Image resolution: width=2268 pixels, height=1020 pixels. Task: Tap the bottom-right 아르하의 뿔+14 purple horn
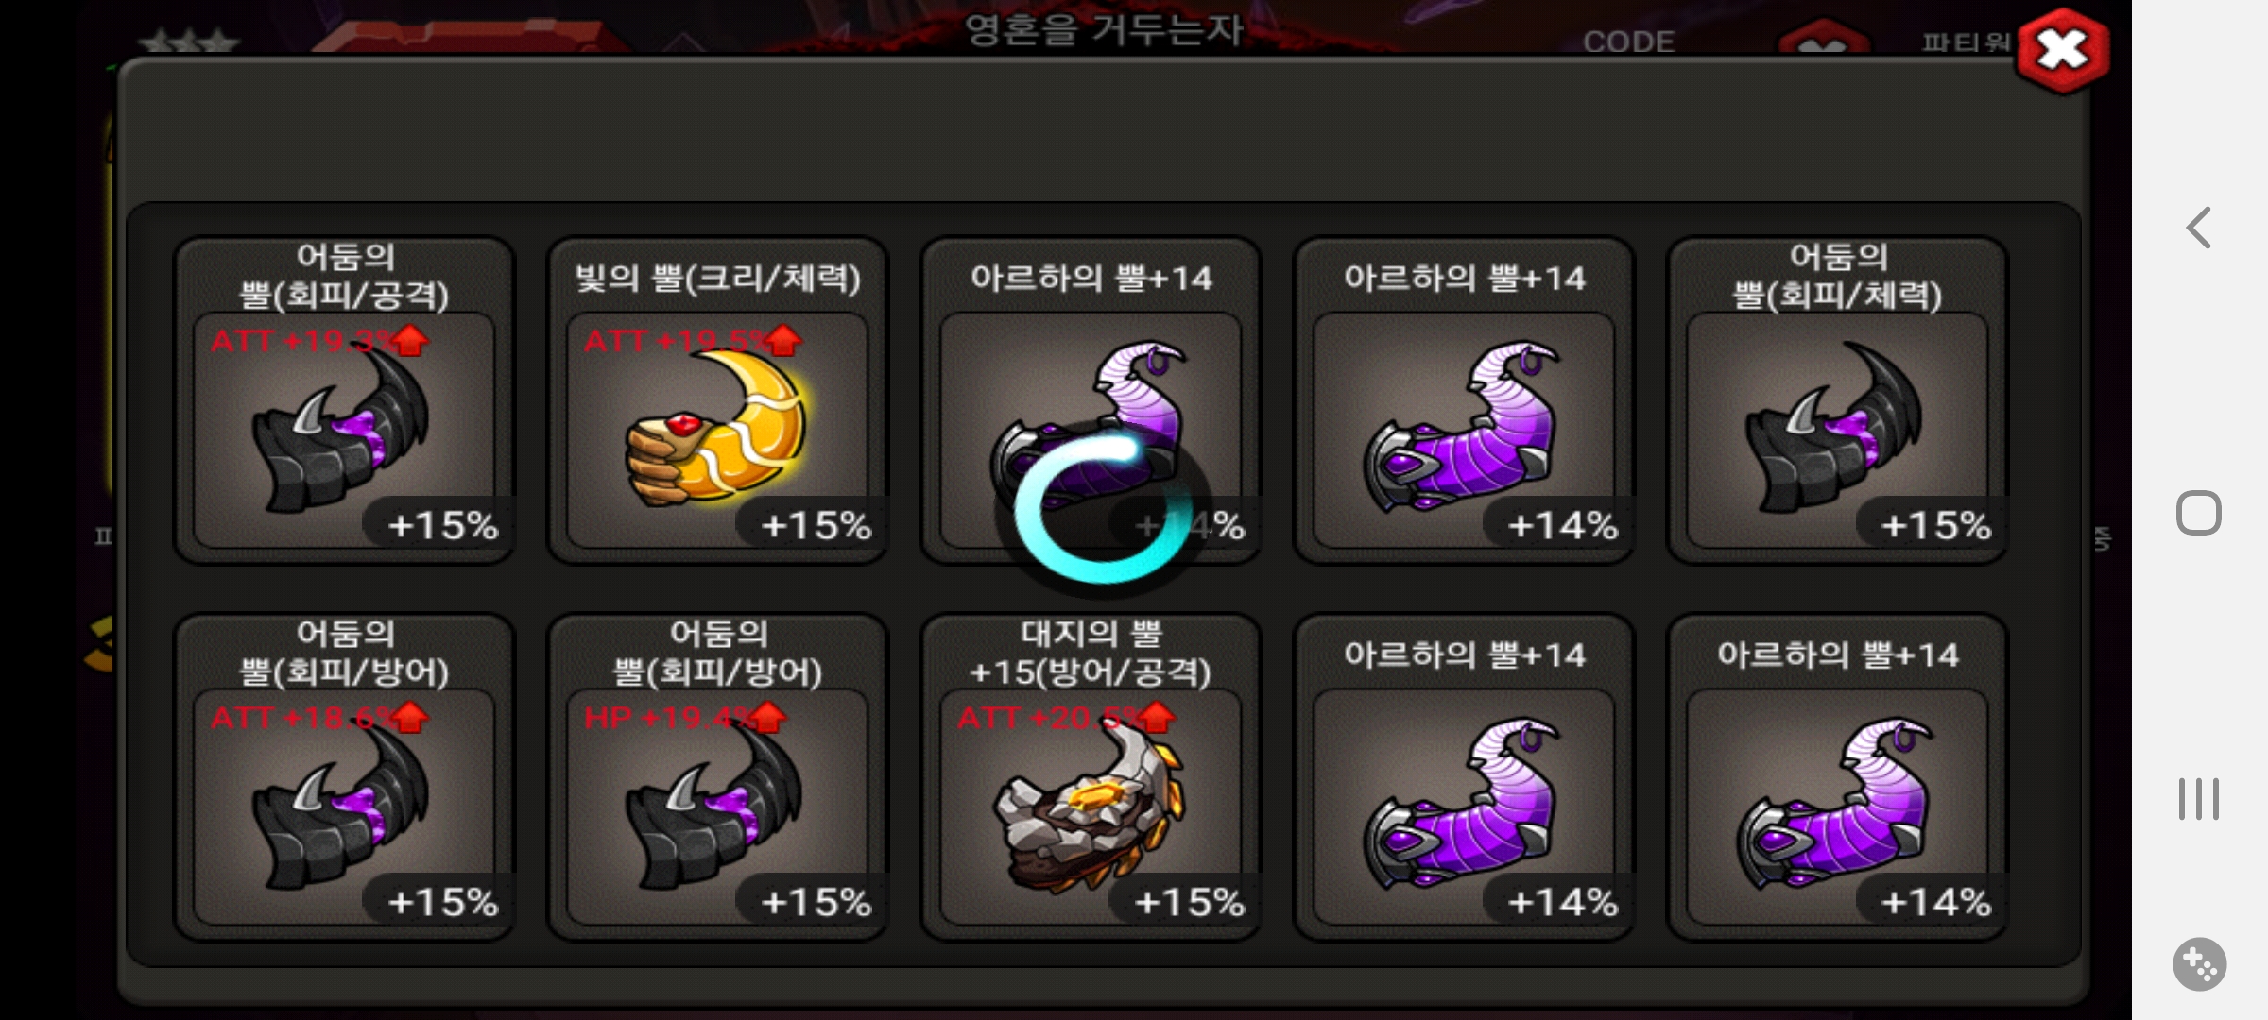[x=1837, y=778]
